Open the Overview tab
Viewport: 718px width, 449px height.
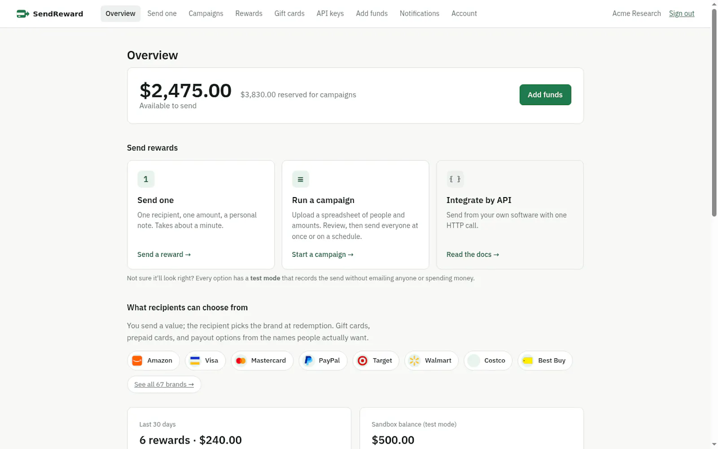point(120,13)
